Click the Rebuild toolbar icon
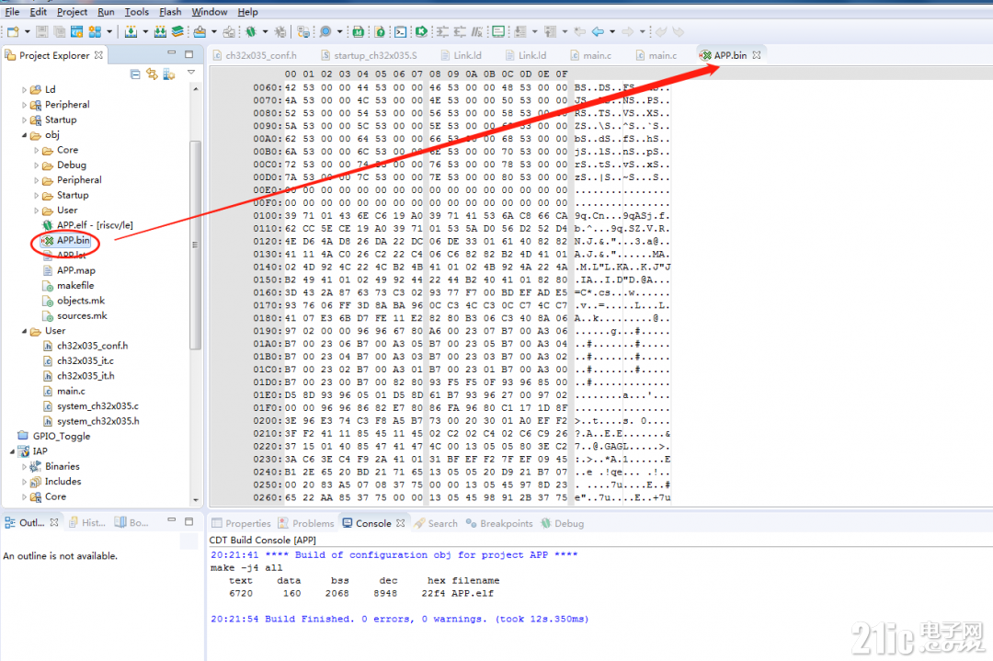993x661 pixels. (x=160, y=31)
